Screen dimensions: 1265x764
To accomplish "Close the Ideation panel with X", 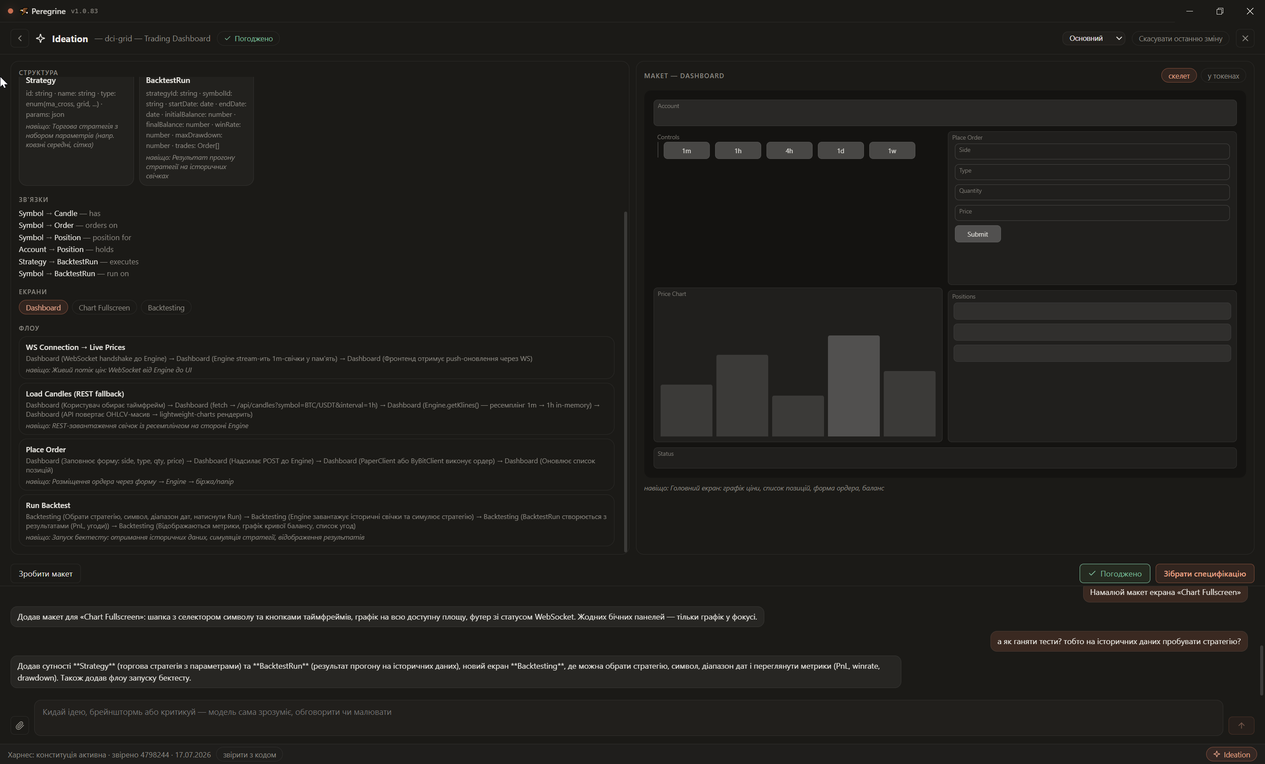I will pos(1245,39).
